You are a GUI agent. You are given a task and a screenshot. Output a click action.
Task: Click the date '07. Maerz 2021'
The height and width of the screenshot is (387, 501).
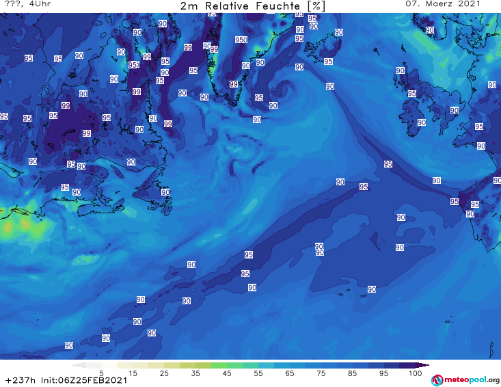(x=443, y=4)
